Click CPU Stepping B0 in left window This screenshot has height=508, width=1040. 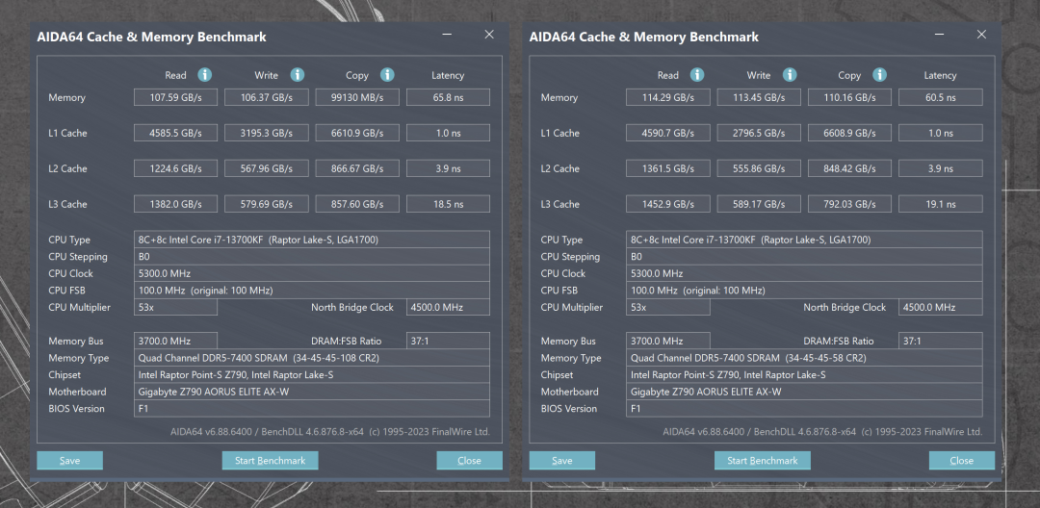point(312,257)
